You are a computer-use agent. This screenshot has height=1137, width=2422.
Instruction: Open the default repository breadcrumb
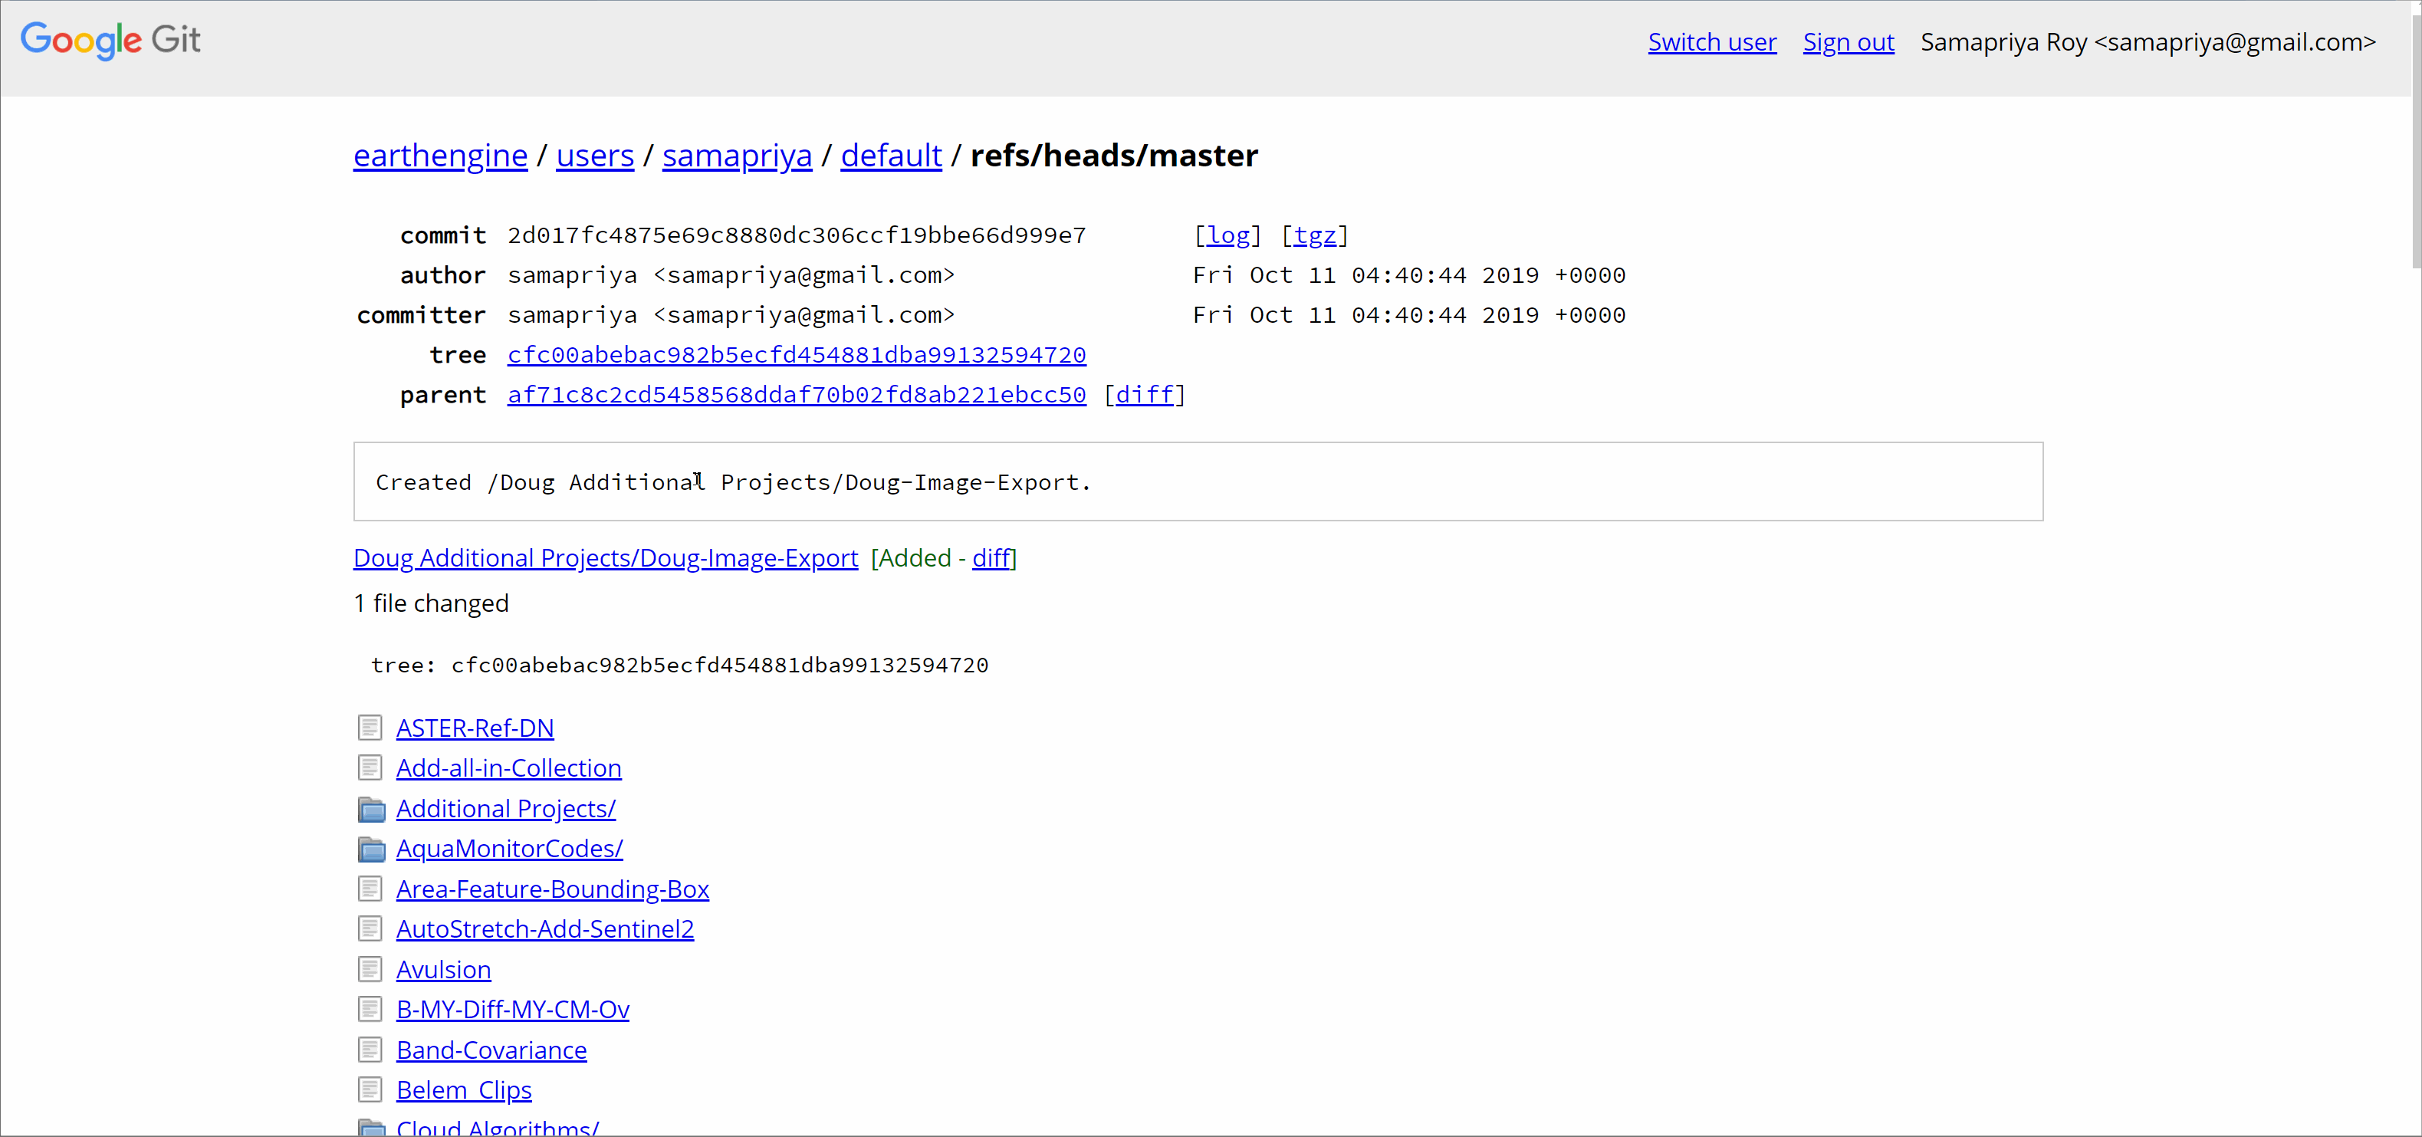892,155
